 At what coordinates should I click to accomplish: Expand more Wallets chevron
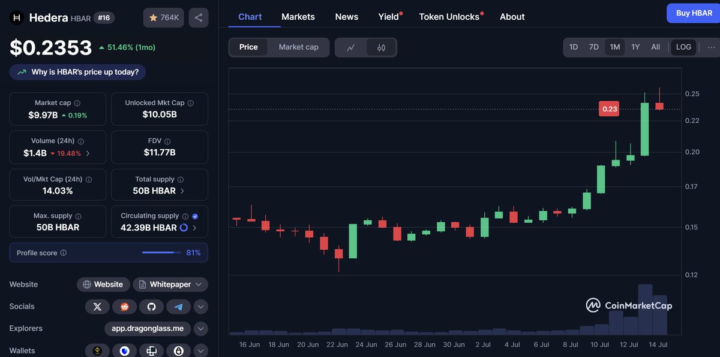tap(201, 351)
